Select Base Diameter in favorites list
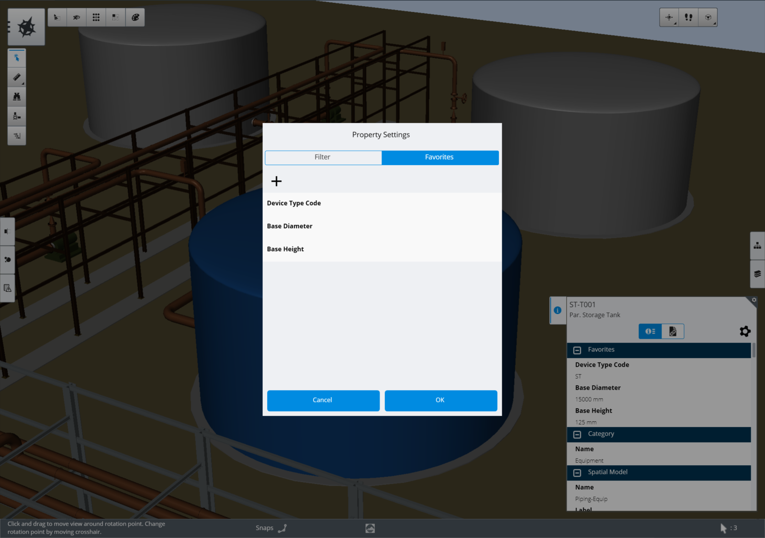The image size is (765, 538). (x=382, y=226)
